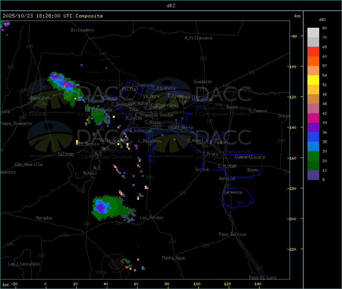Click the Cda_Amarilla label
342x289 pixels.
point(28,164)
